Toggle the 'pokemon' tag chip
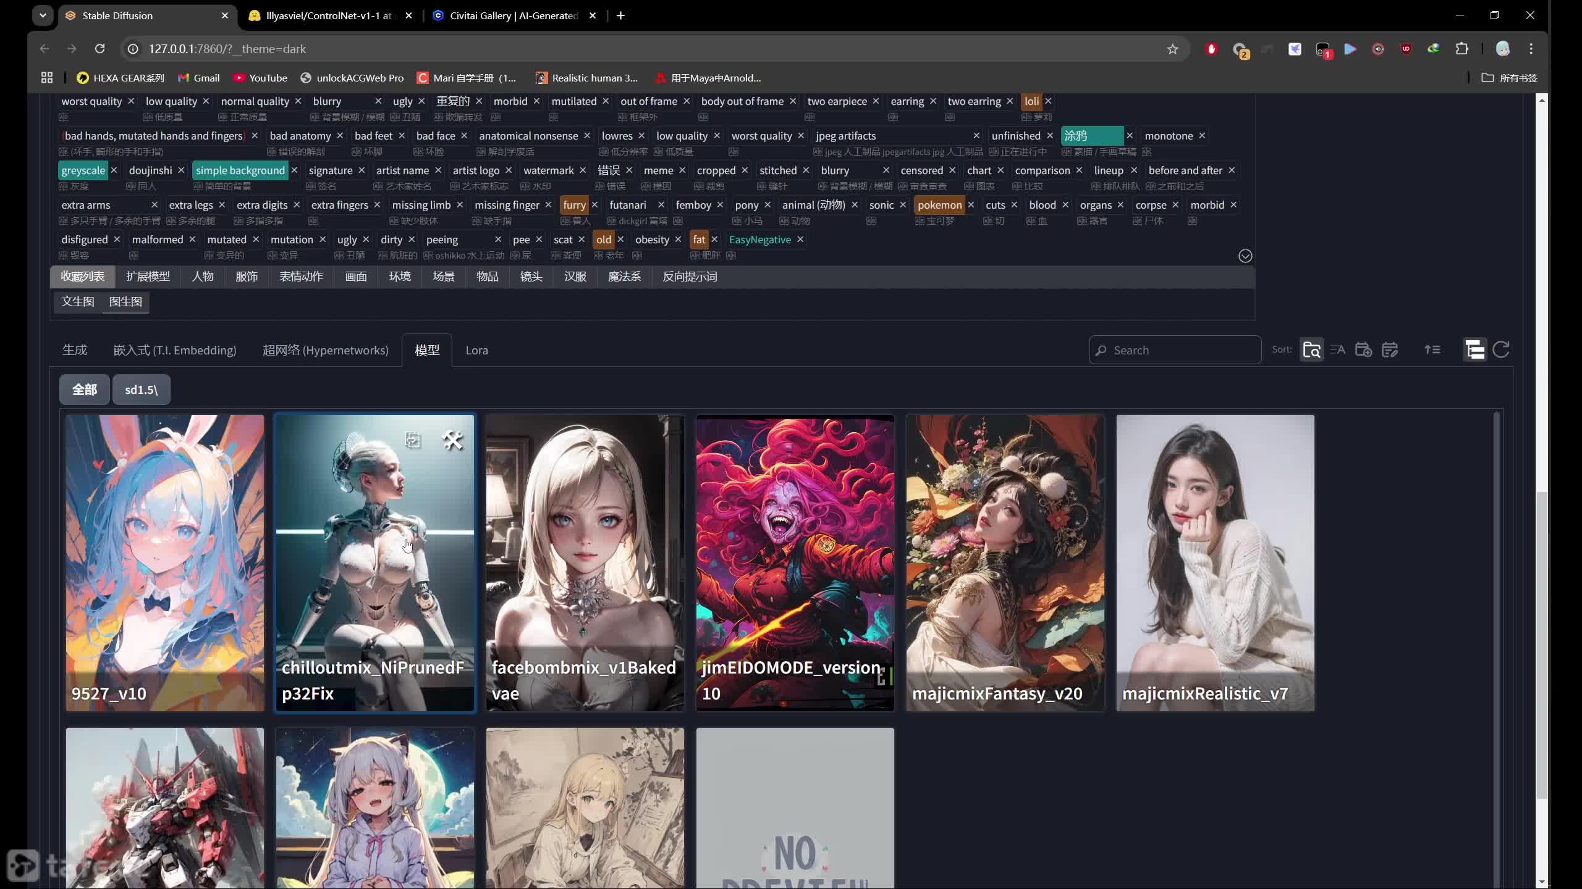Image resolution: width=1582 pixels, height=889 pixels. (x=939, y=205)
